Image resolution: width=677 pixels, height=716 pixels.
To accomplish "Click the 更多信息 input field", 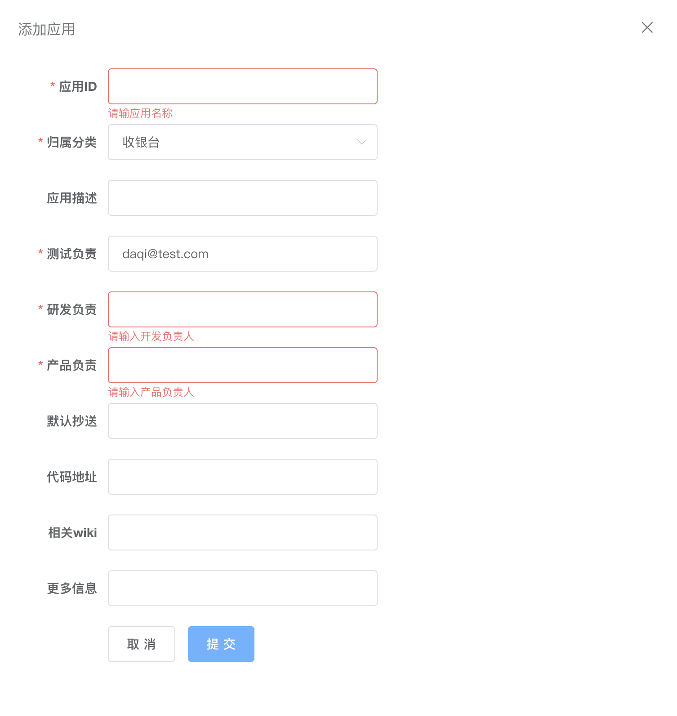I will [x=243, y=588].
